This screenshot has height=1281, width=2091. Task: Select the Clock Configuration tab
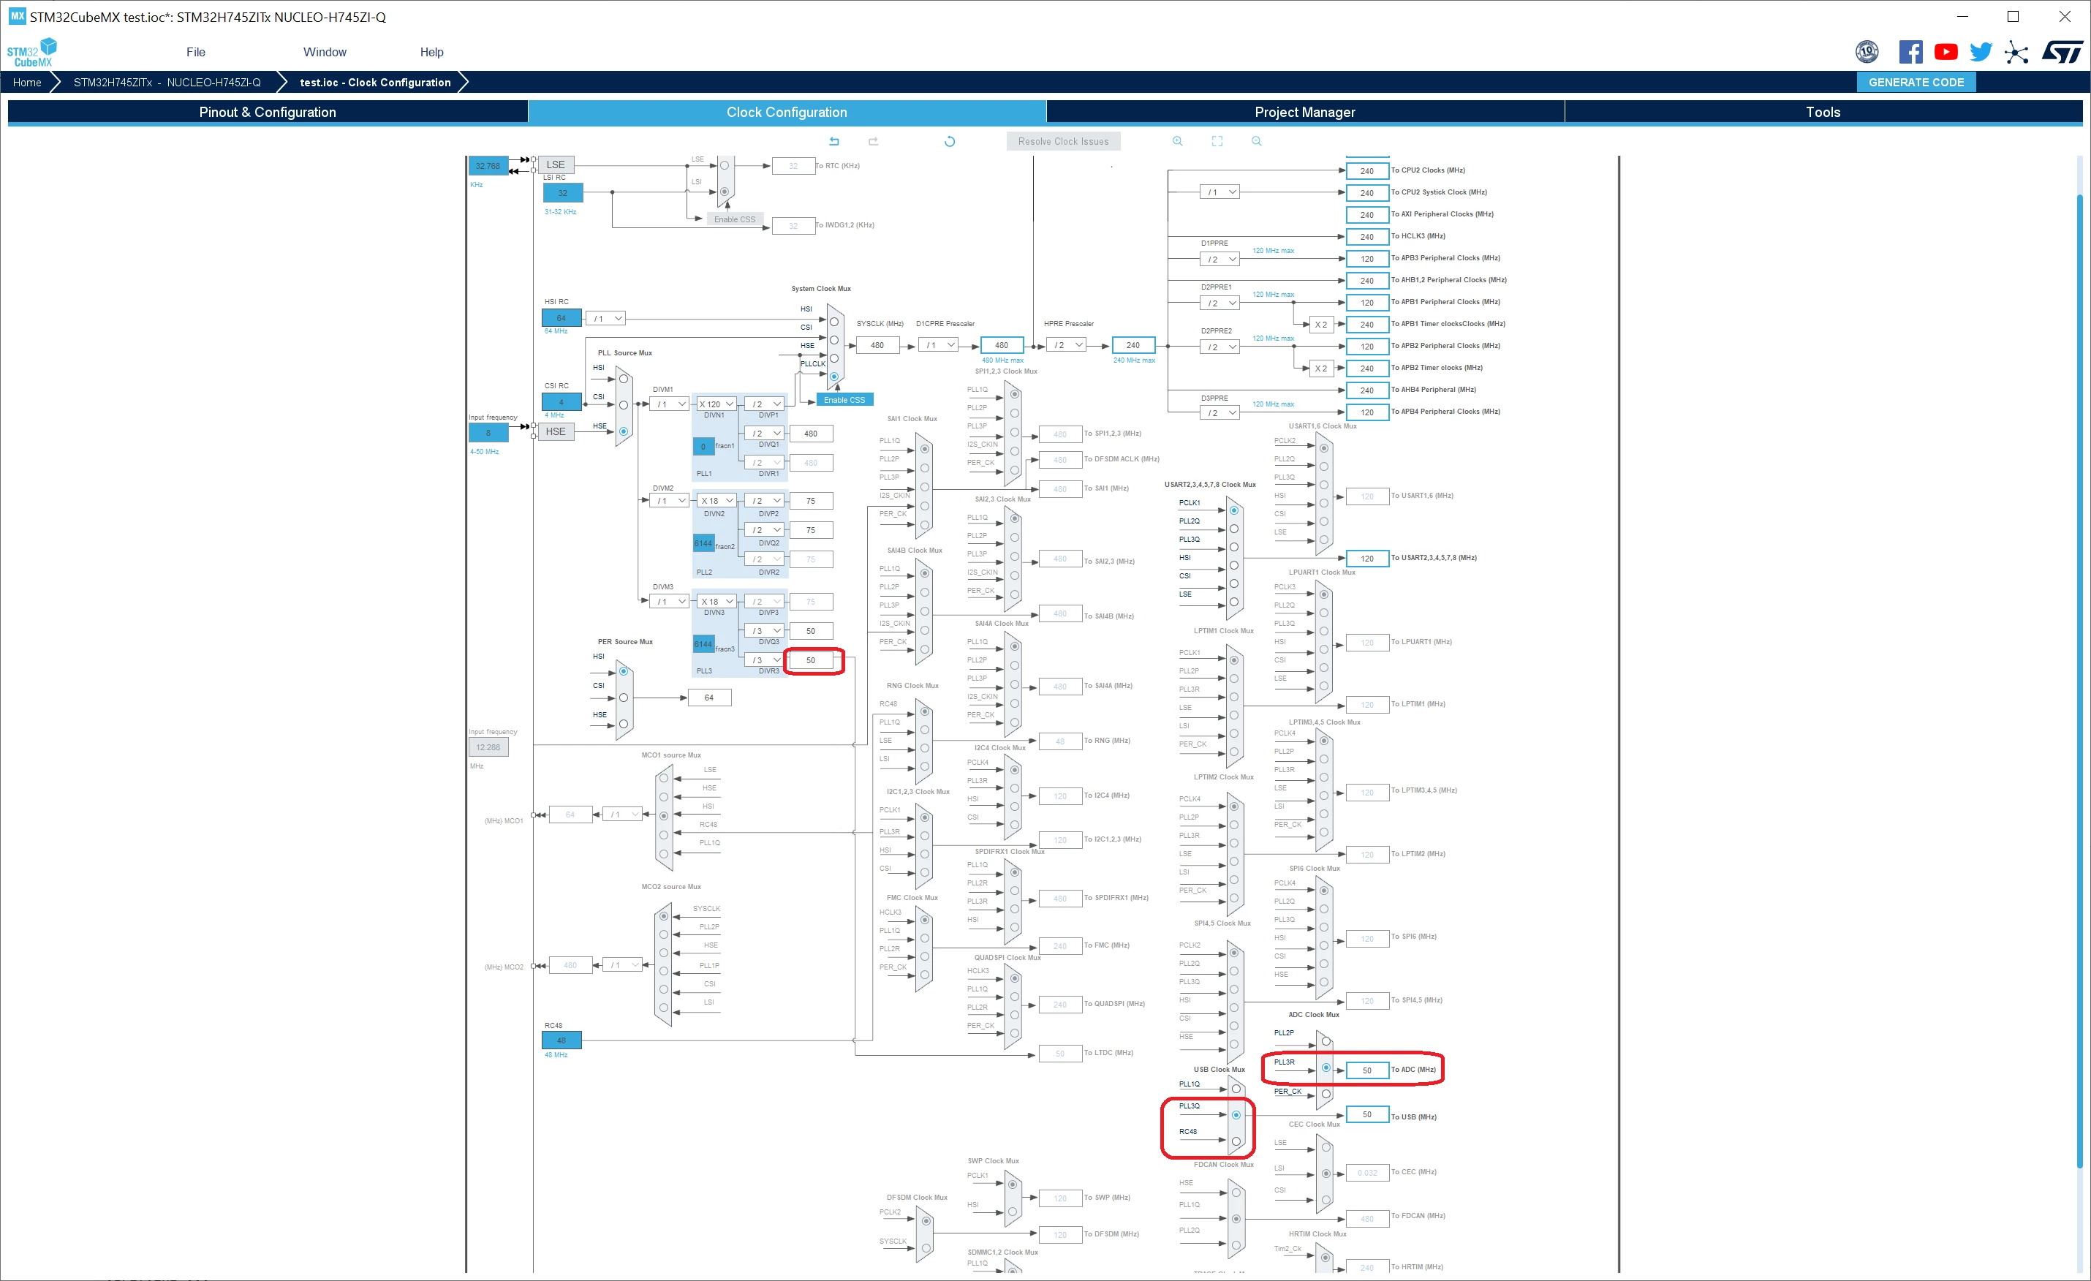click(787, 112)
